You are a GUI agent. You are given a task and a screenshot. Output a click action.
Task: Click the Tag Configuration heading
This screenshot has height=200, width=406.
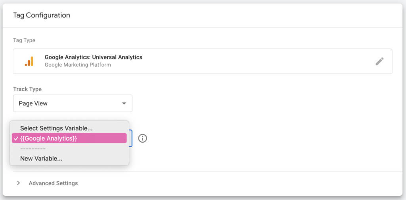41,15
